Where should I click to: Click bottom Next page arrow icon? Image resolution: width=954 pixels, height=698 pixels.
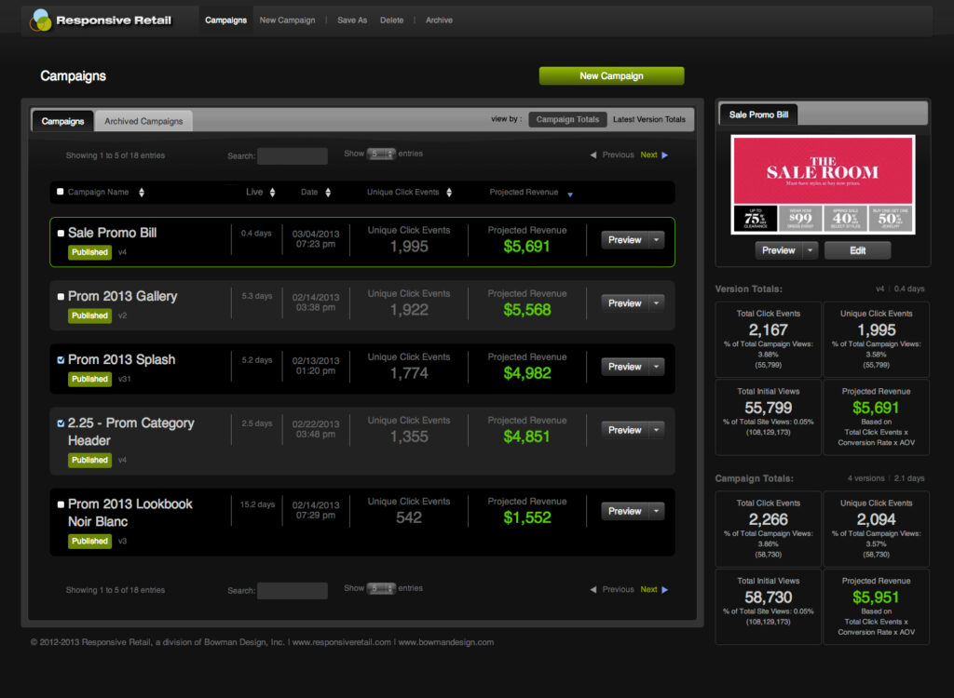pos(665,589)
